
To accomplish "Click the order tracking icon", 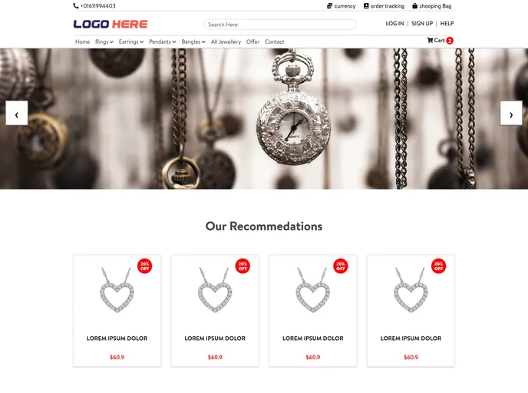I will (x=366, y=5).
